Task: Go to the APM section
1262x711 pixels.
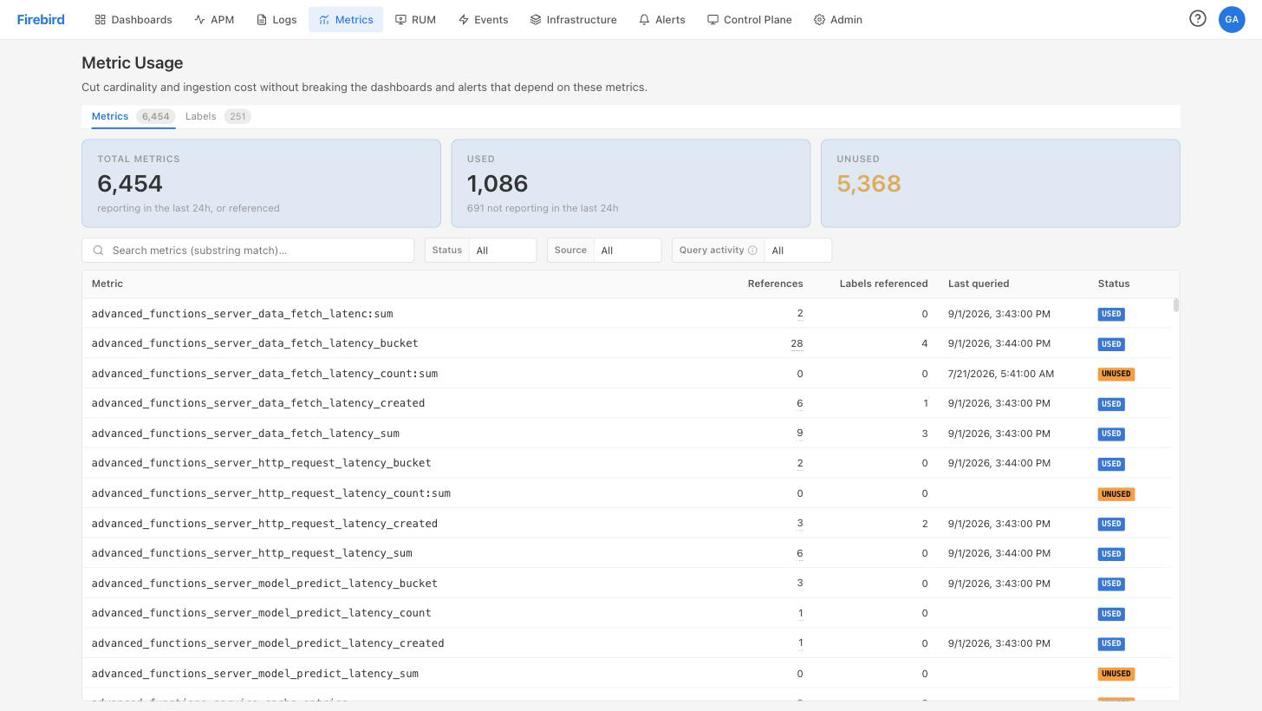Action: [x=214, y=19]
